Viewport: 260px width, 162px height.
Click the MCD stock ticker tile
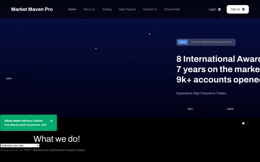[x=190, y=109]
